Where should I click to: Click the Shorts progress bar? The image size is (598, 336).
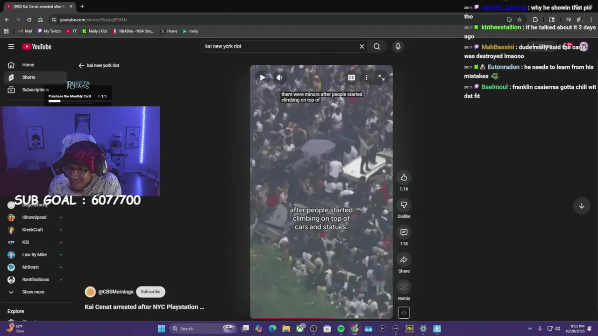pyautogui.click(x=321, y=318)
